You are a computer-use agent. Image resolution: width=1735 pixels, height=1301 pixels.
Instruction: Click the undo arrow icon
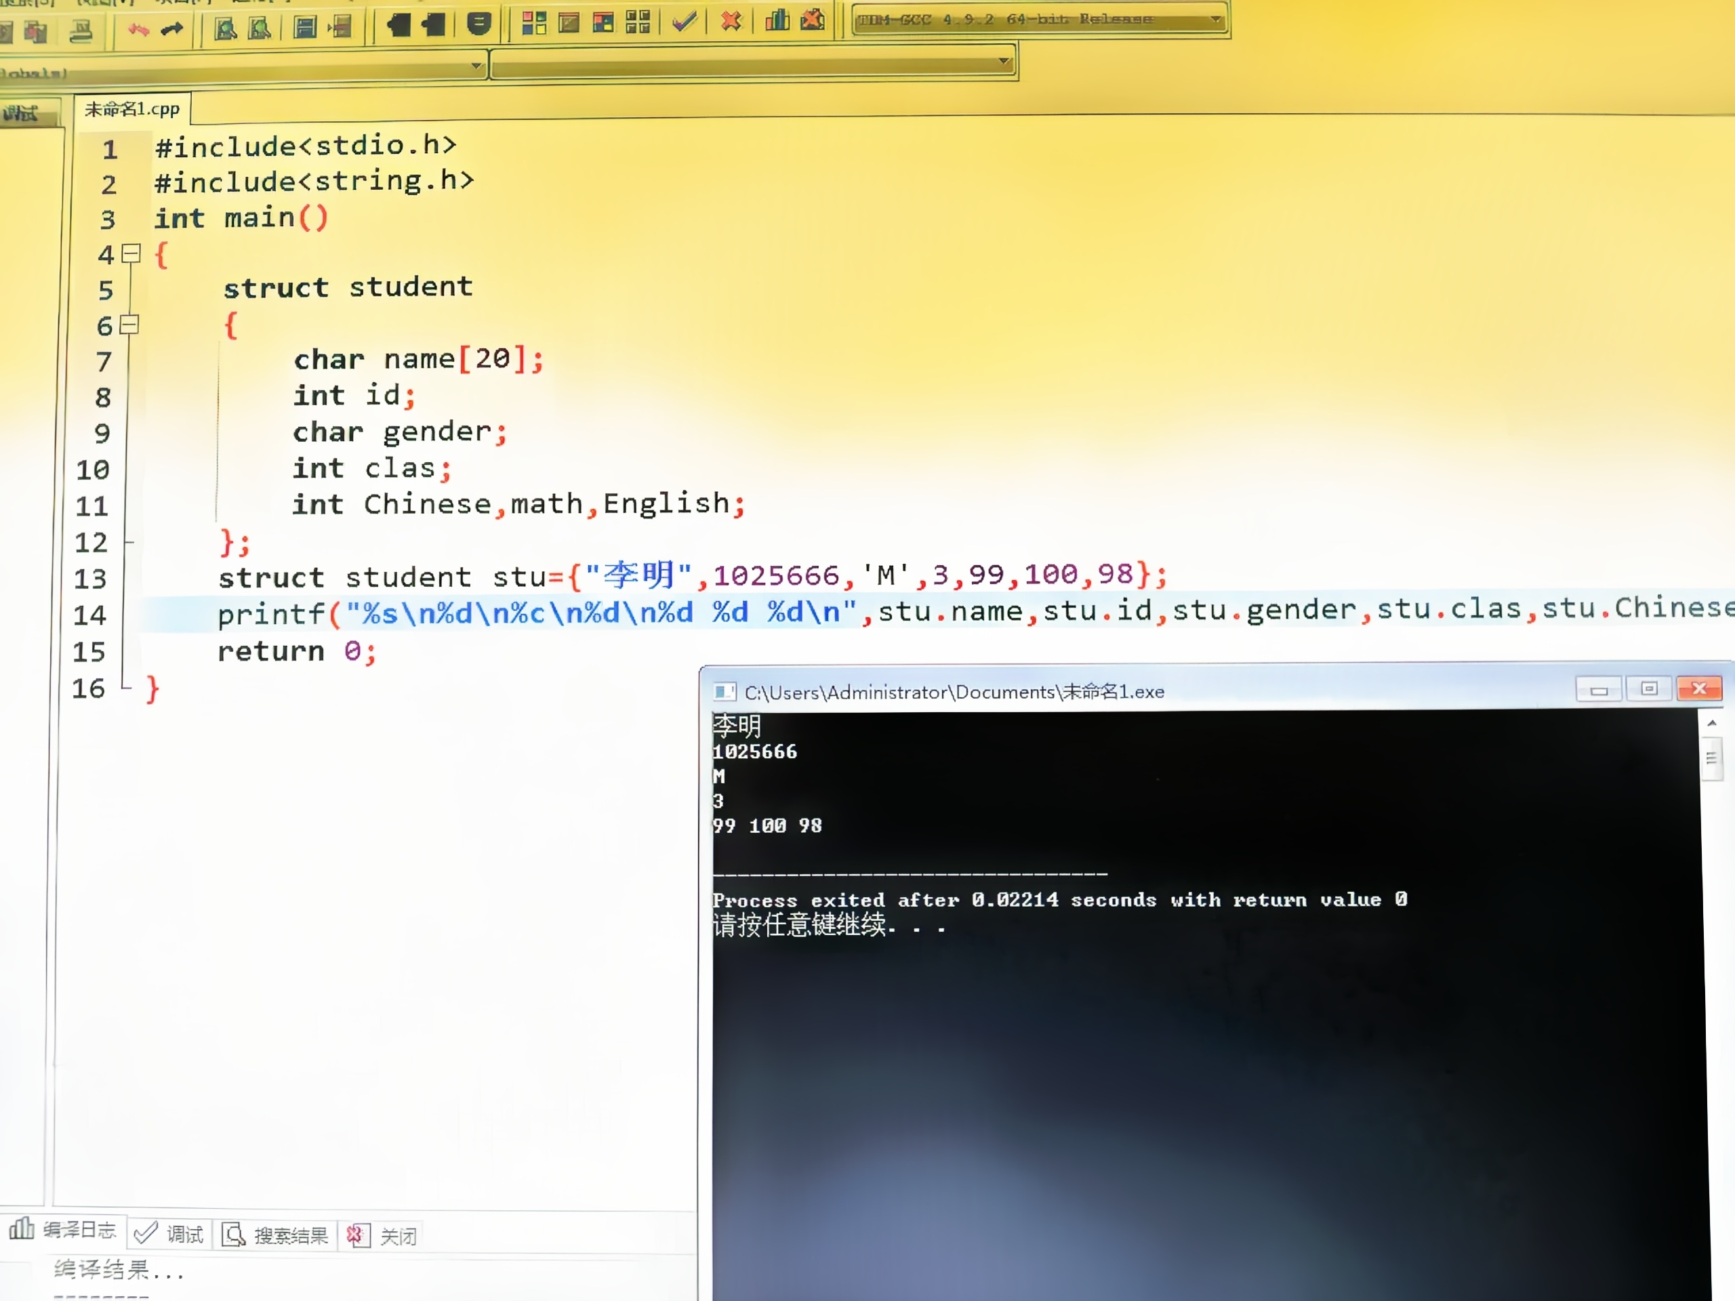coord(138,30)
